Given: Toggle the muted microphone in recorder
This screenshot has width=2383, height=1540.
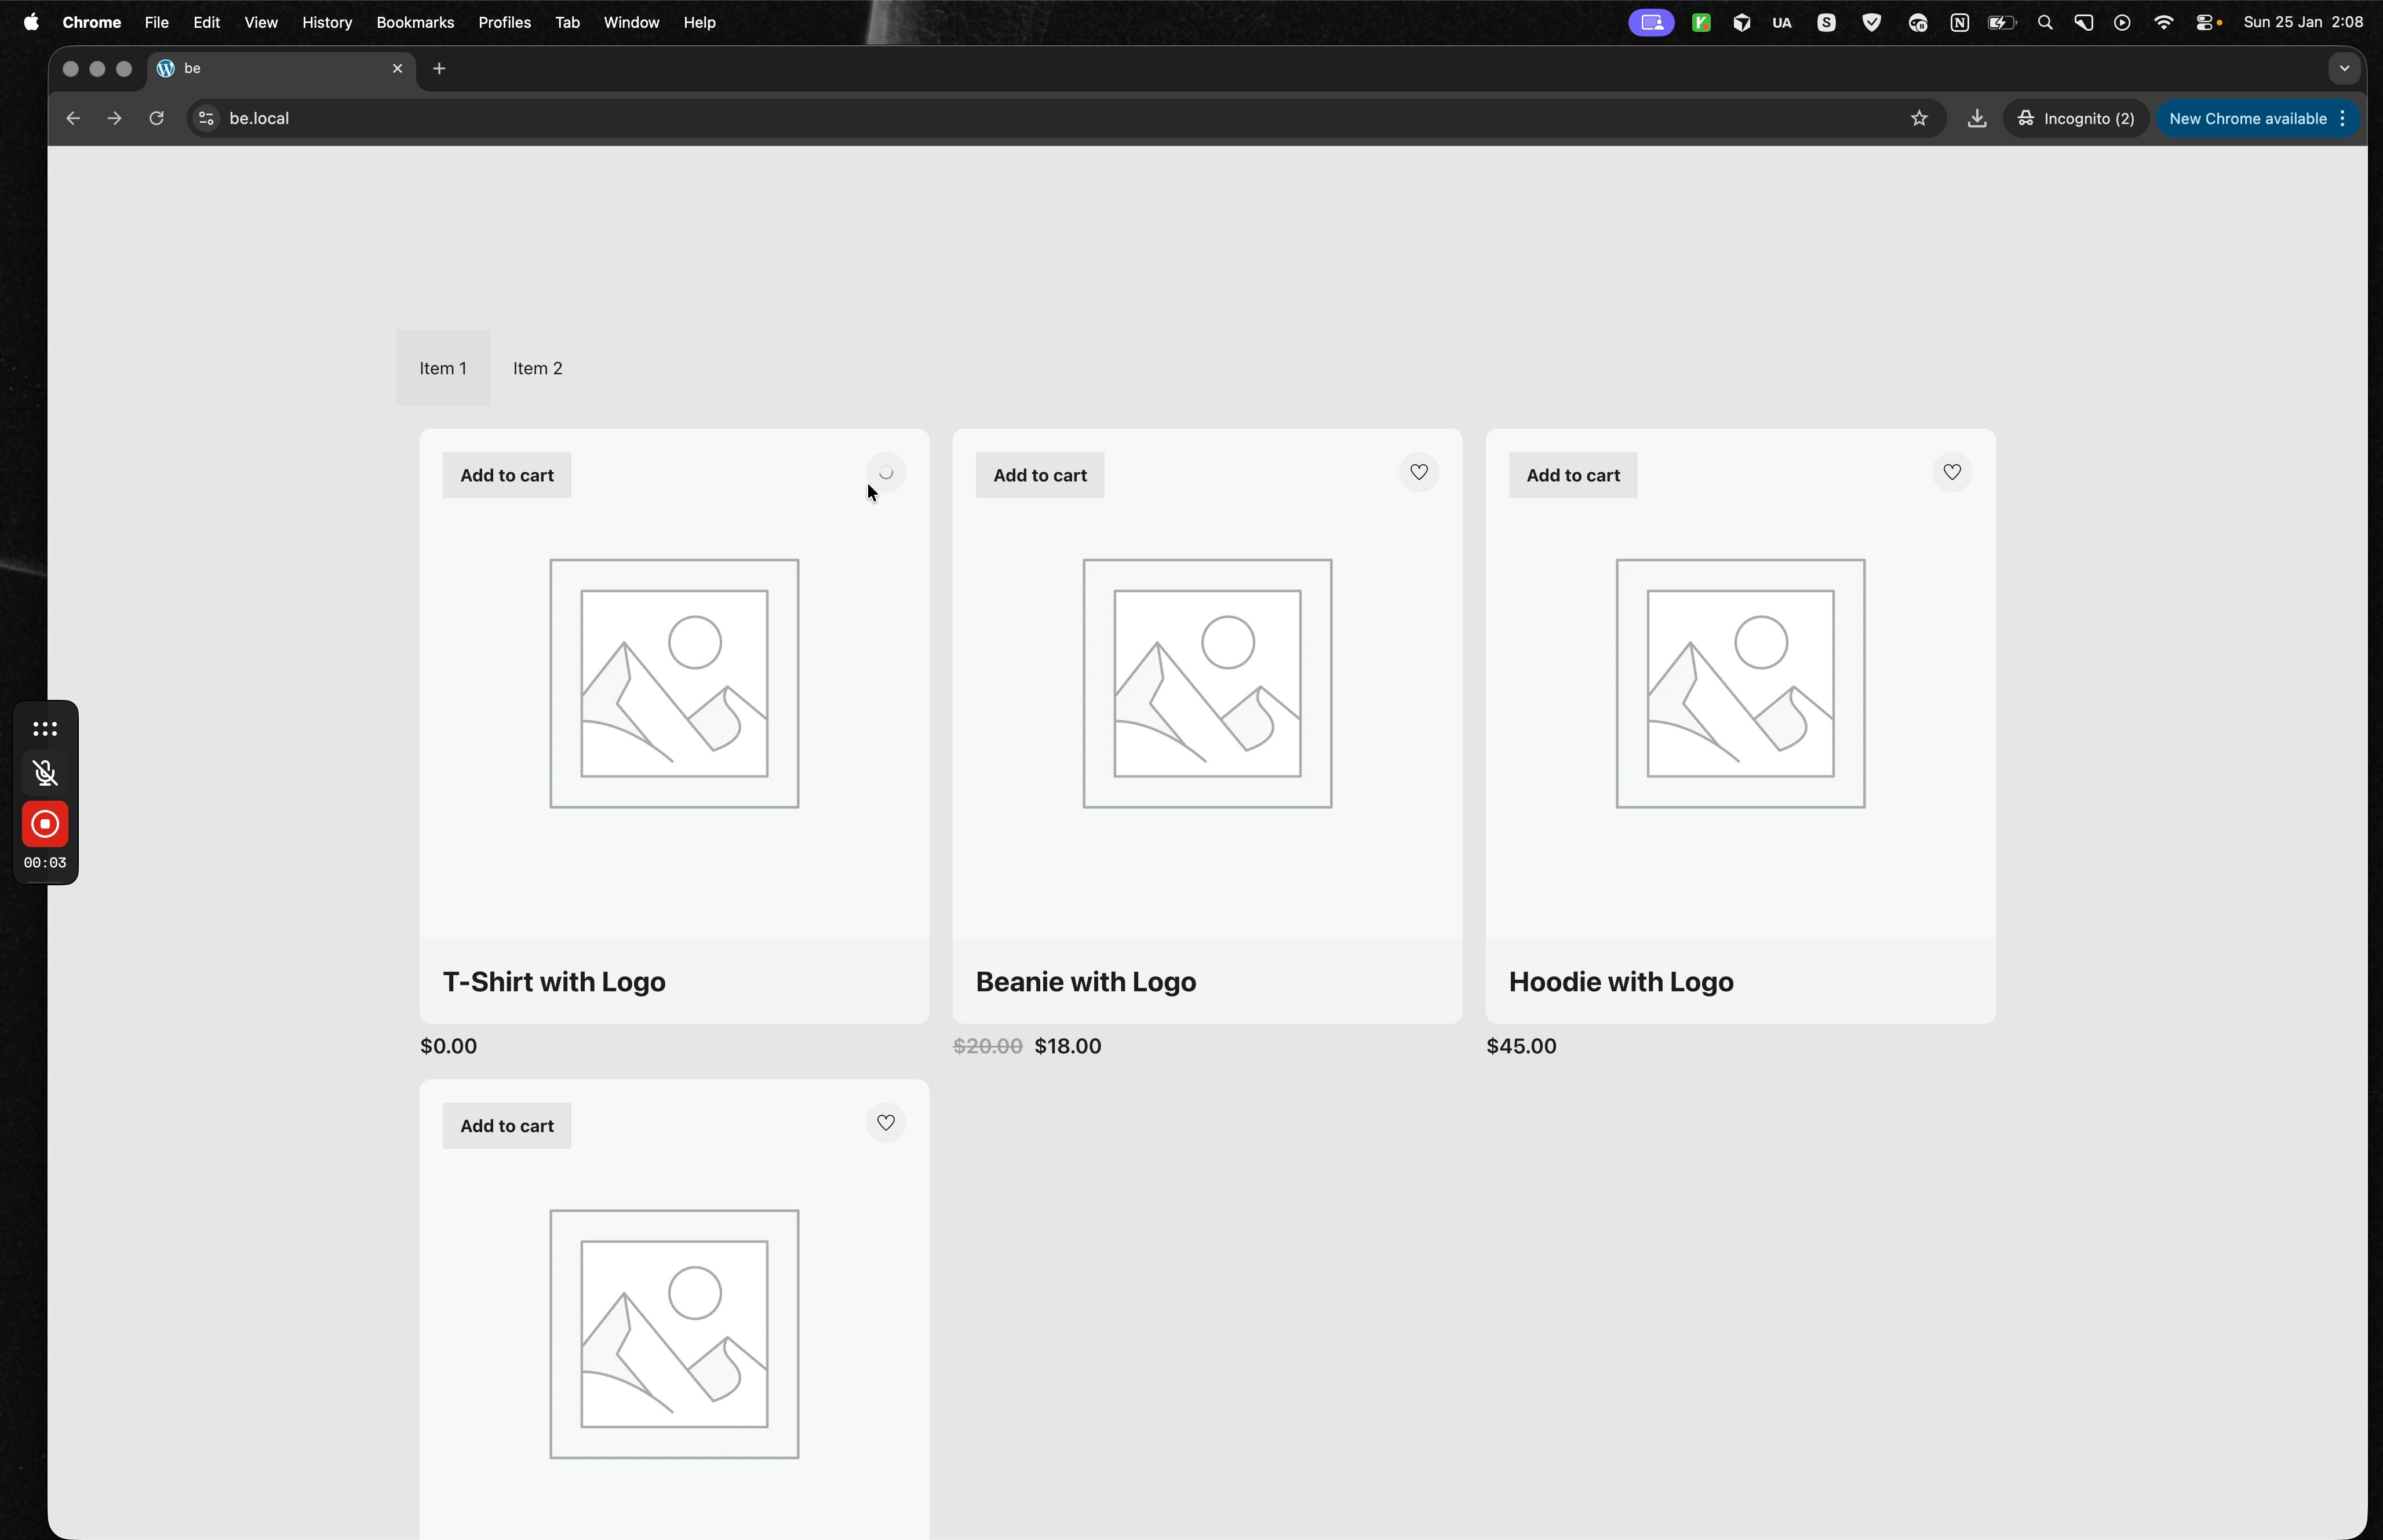Looking at the screenshot, I should point(45,773).
